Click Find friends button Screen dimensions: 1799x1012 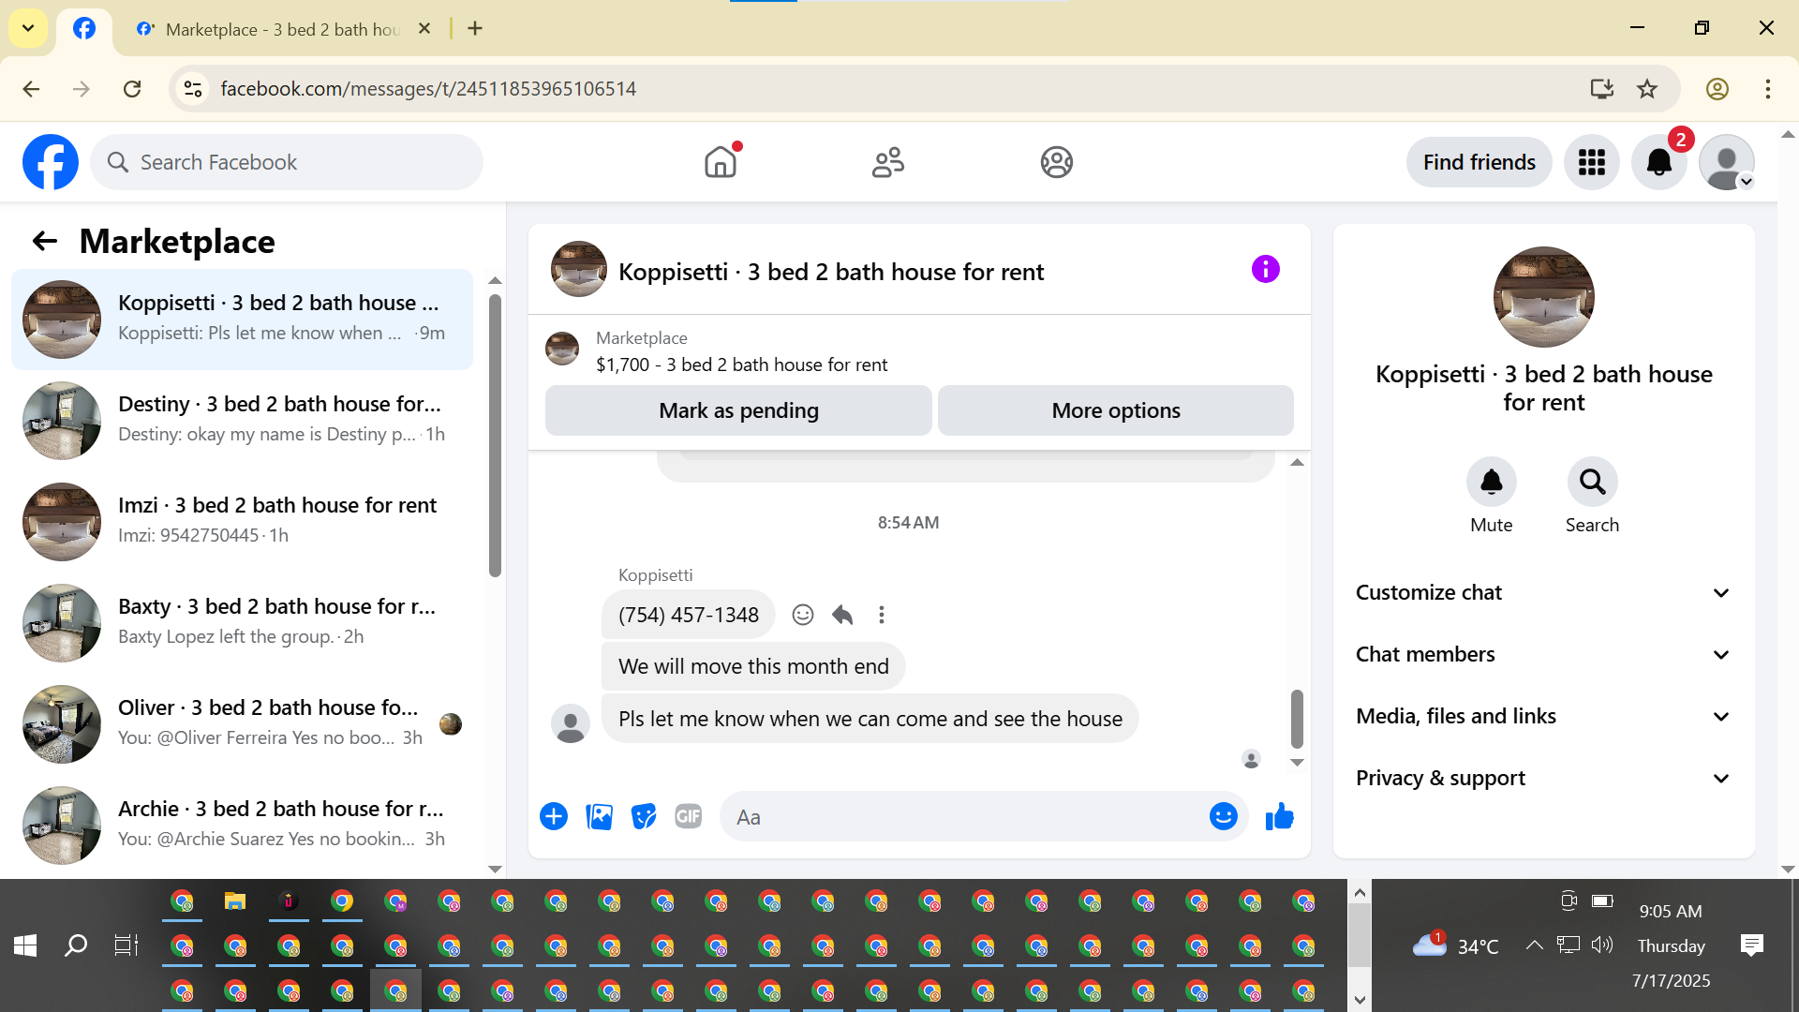1479,162
